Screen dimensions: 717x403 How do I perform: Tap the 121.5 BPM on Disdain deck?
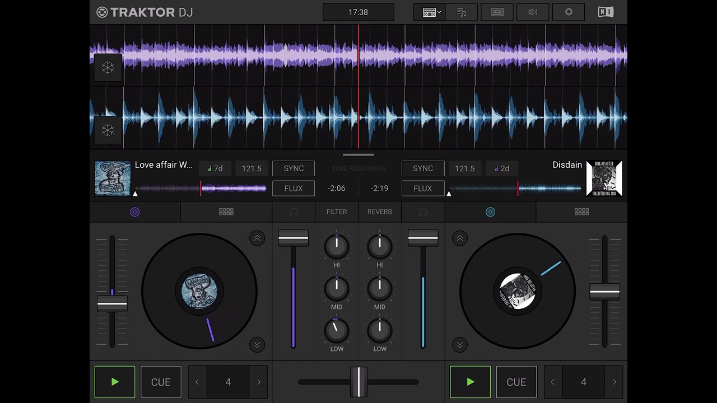tap(465, 168)
